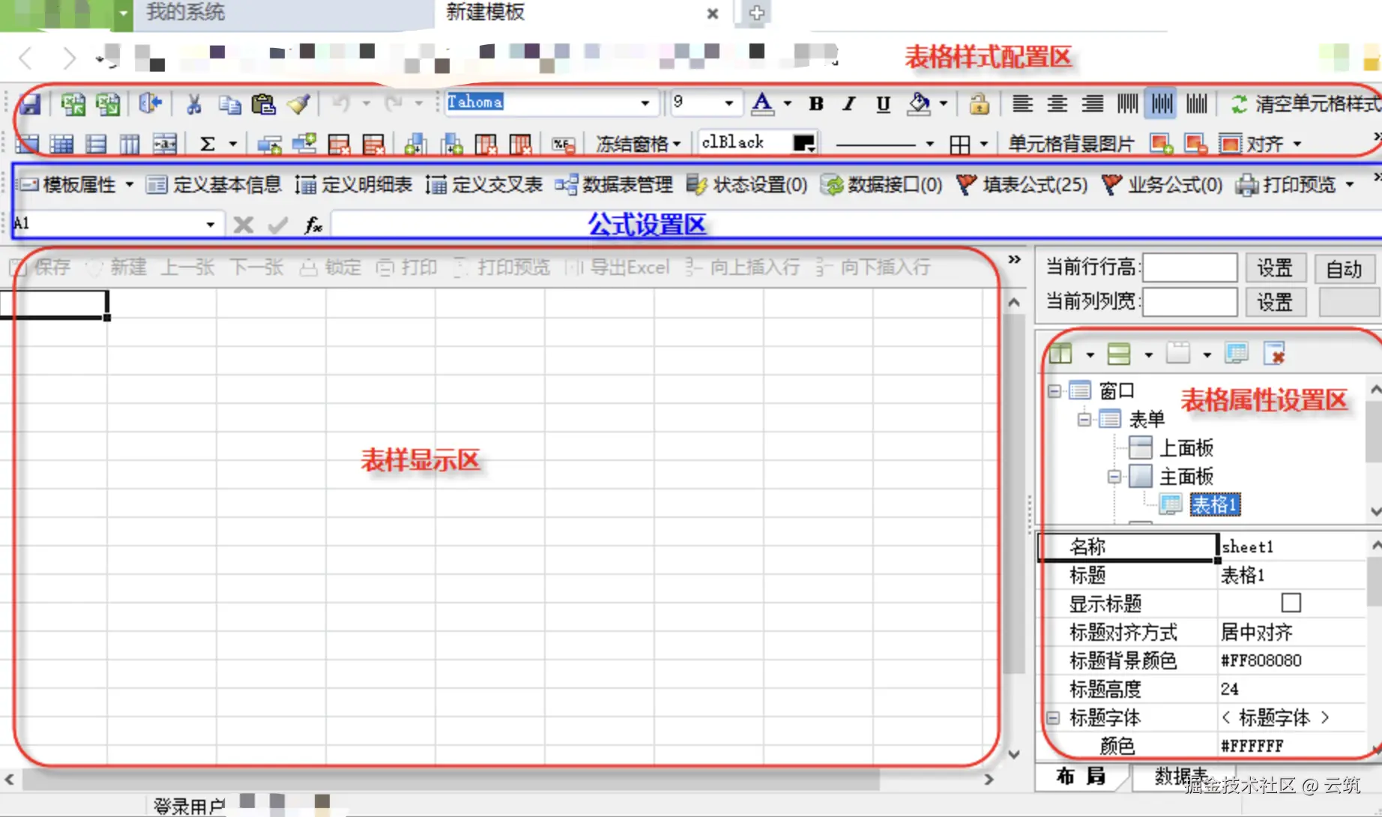
Task: Click 设置 next to 当前行行高
Action: pos(1276,268)
